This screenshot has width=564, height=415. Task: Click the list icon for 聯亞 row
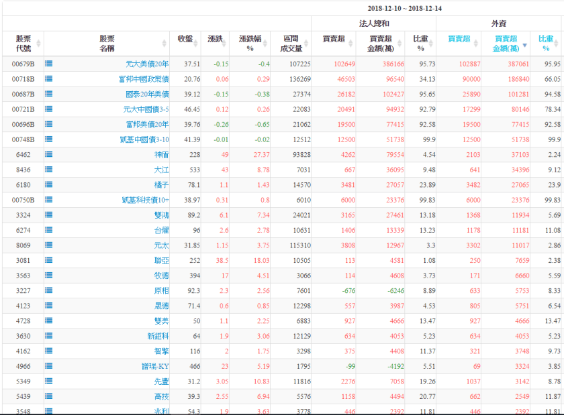coord(49,260)
